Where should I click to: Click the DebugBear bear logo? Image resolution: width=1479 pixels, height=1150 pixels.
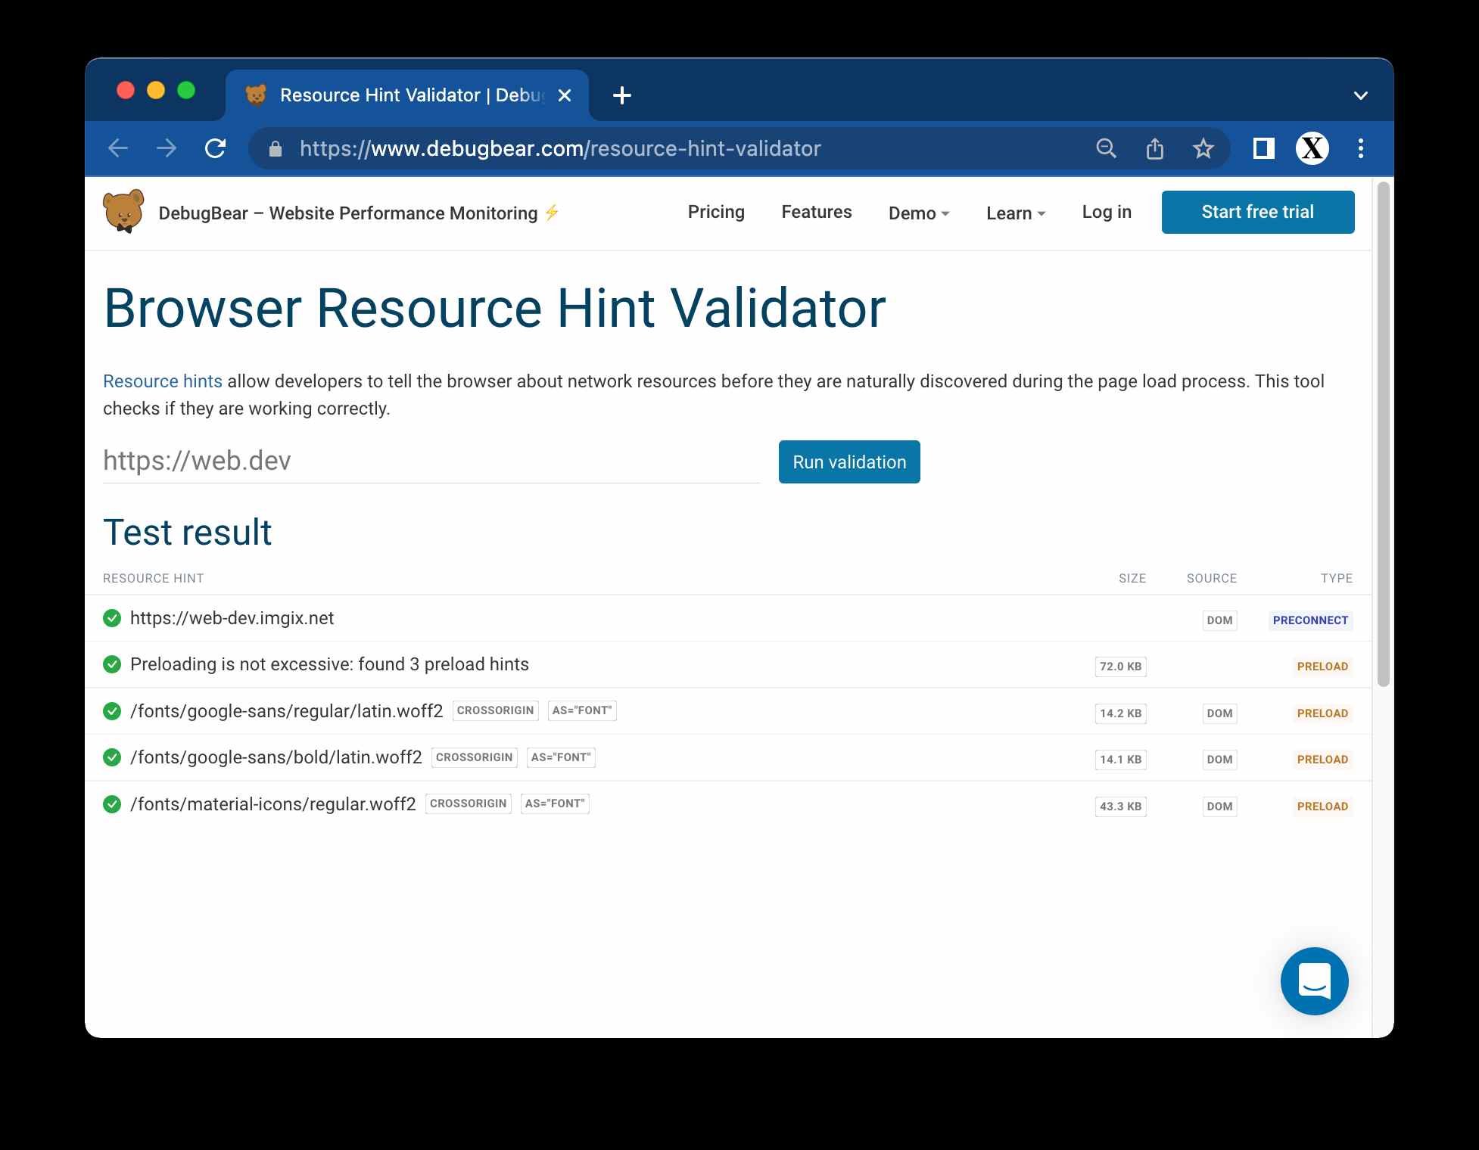(x=123, y=212)
